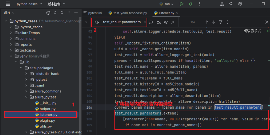
Task: Clear the search field text
Action: 145,22
